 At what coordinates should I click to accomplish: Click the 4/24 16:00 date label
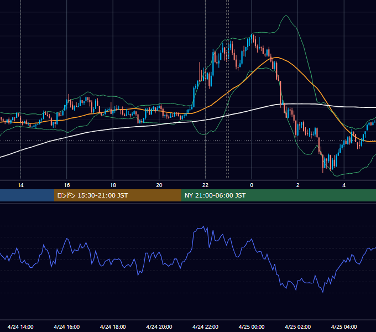point(67,326)
